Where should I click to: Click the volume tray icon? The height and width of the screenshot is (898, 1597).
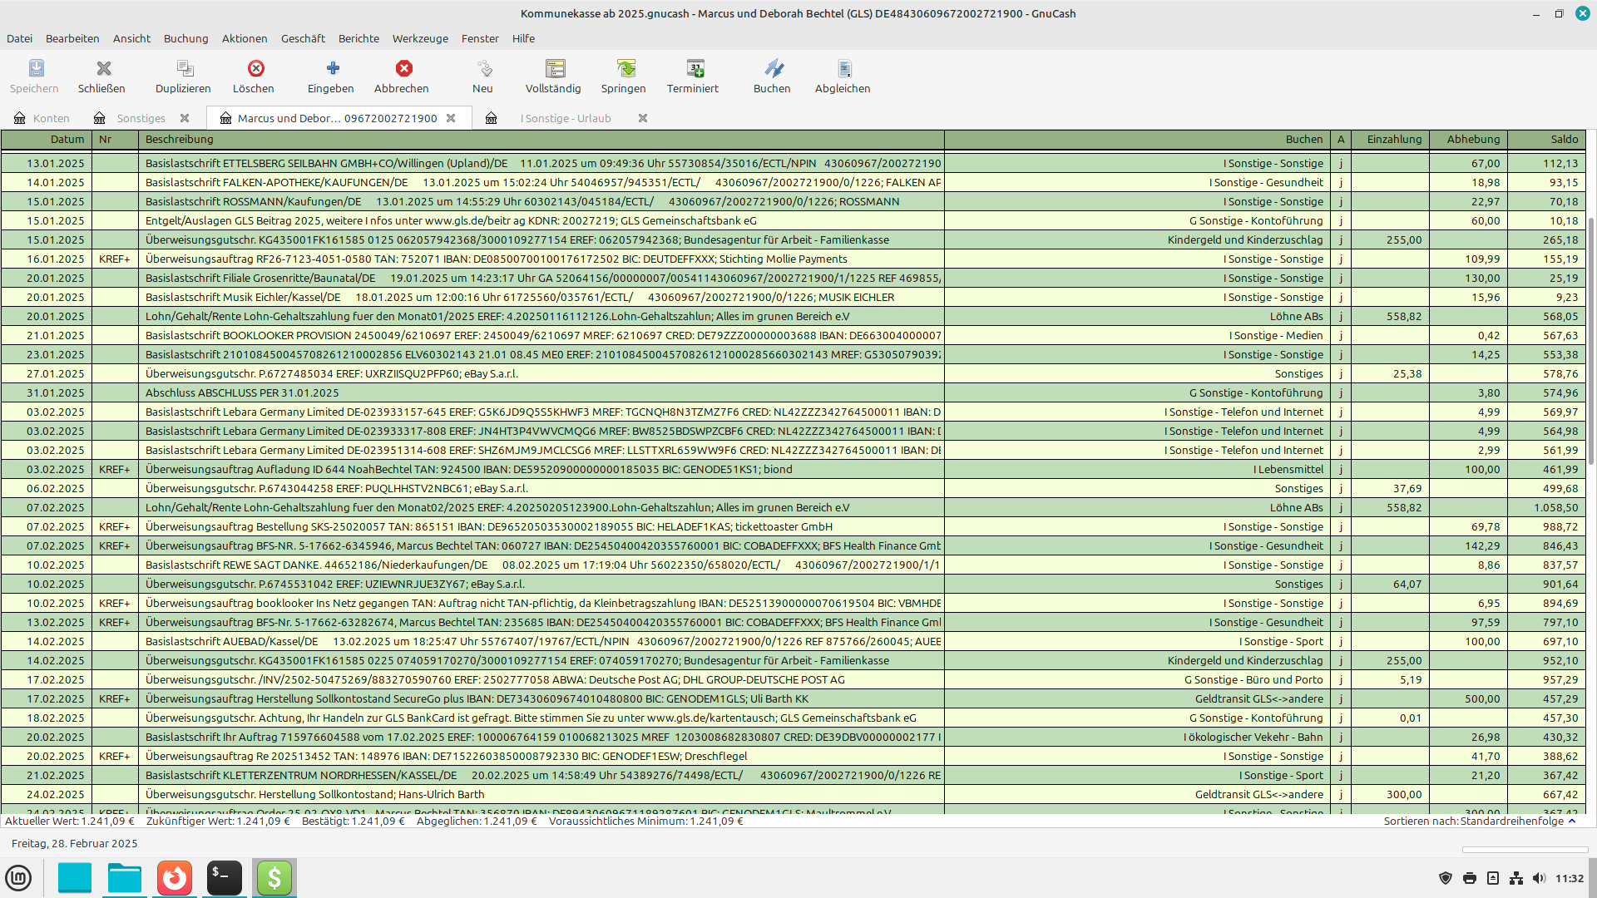click(1539, 878)
